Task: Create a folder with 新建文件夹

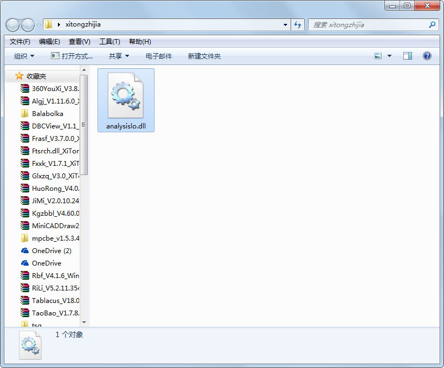Action: [x=204, y=56]
